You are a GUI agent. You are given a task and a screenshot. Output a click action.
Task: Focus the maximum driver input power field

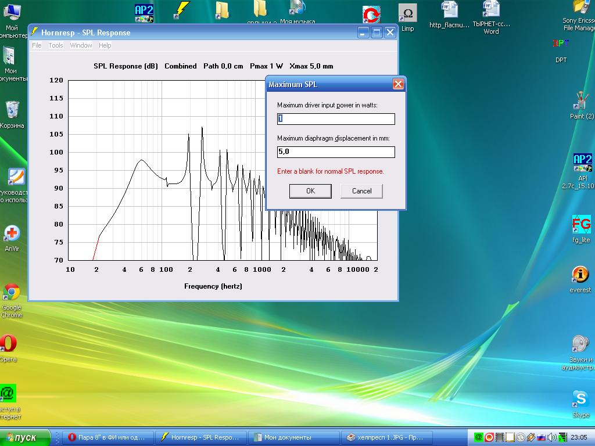coord(336,118)
